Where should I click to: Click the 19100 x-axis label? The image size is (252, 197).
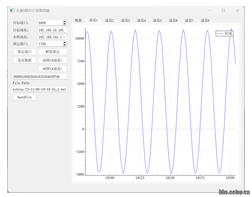point(110,178)
